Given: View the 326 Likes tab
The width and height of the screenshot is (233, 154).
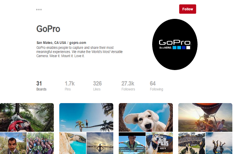Looking at the screenshot, I should [x=97, y=86].
